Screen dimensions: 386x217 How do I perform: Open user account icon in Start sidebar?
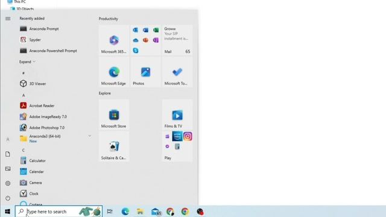(x=8, y=139)
